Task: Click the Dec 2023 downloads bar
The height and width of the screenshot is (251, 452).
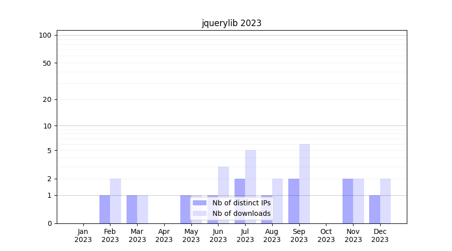Action: pos(385,201)
